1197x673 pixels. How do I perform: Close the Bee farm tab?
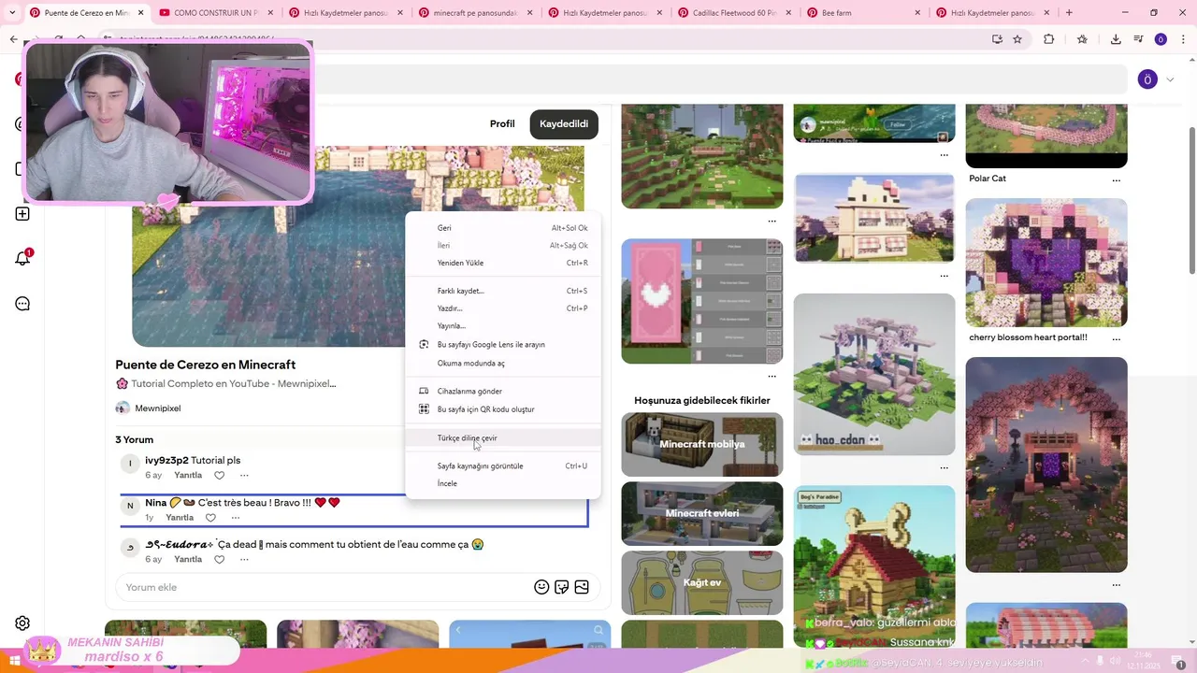click(x=916, y=13)
